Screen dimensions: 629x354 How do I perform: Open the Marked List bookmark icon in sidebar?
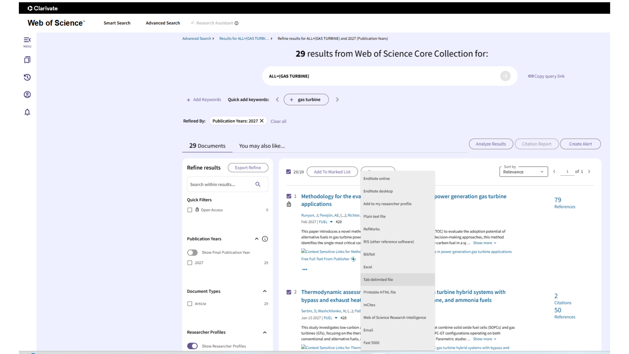pyautogui.click(x=27, y=60)
